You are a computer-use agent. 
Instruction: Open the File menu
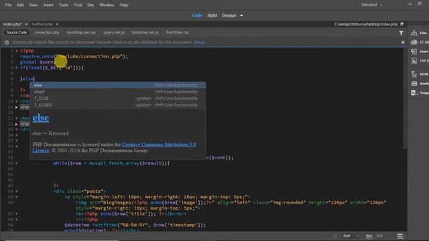point(9,5)
